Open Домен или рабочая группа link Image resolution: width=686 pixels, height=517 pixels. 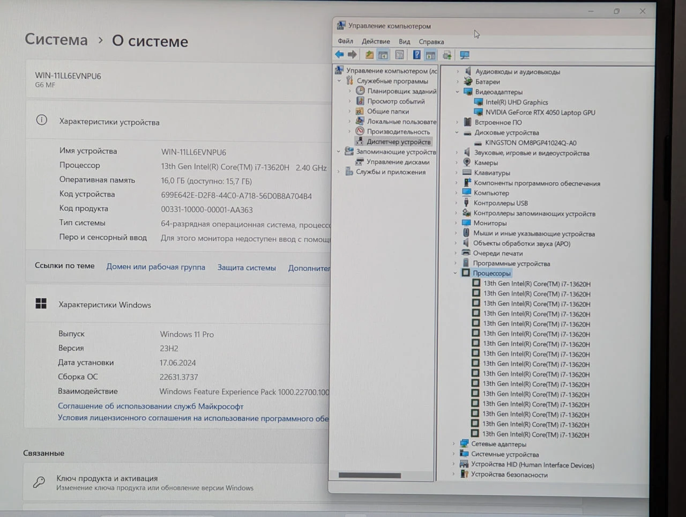point(156,267)
